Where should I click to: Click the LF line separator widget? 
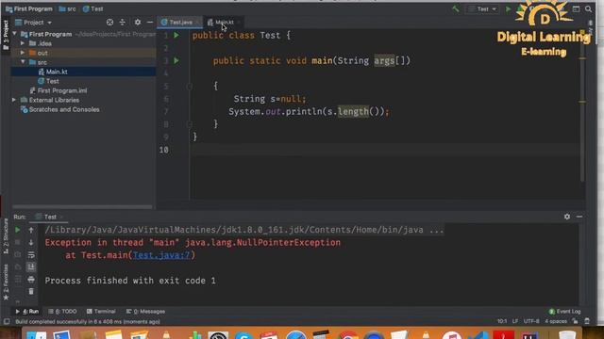[515, 321]
